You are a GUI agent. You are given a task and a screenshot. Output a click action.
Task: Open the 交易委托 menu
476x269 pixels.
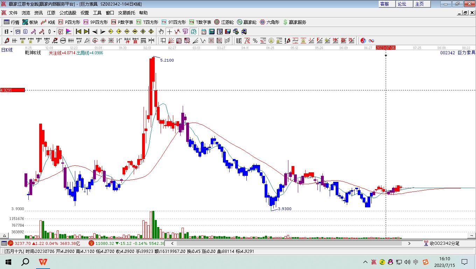pos(126,13)
